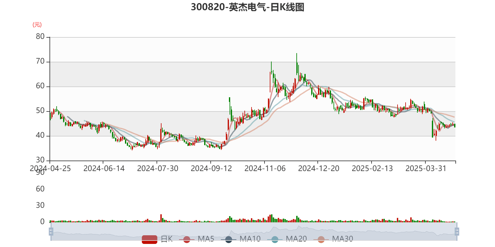Click the 2024-12-20 date label
This screenshot has width=495, height=247.
(319, 169)
